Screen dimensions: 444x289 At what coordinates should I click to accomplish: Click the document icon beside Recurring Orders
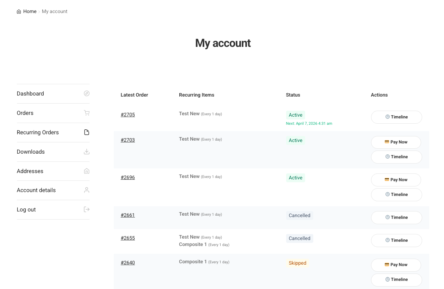[87, 132]
